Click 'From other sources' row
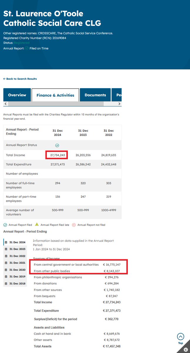 (x=77, y=290)
